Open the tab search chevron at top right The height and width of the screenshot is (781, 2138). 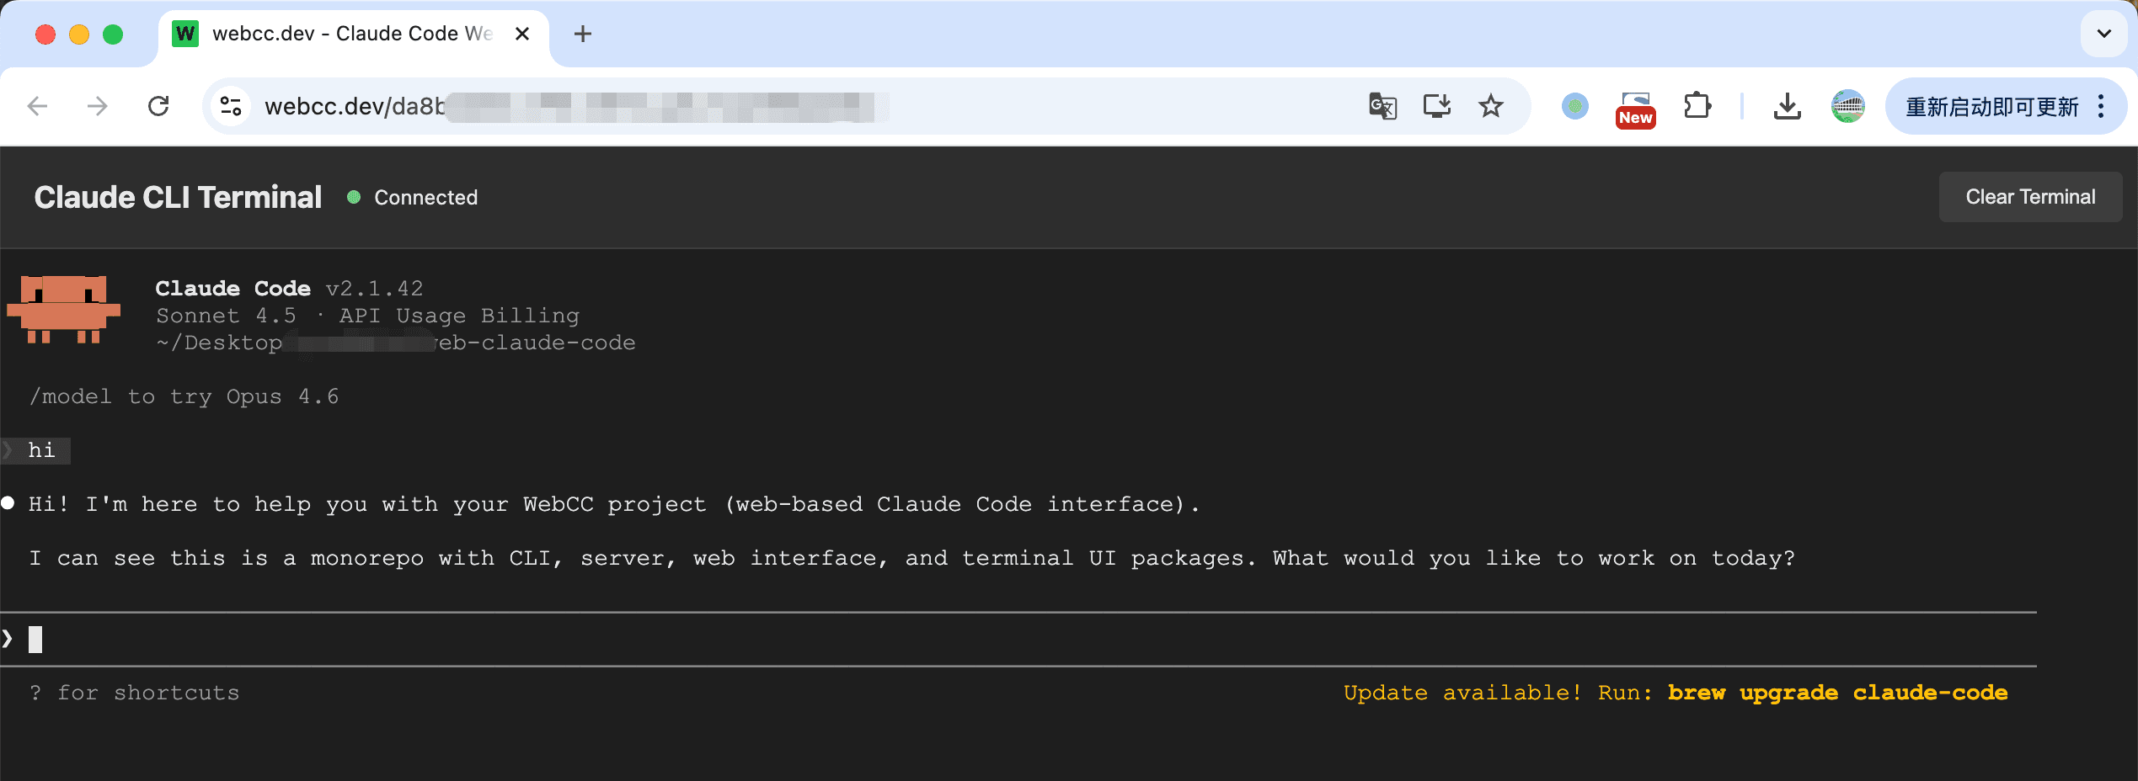[x=2104, y=34]
